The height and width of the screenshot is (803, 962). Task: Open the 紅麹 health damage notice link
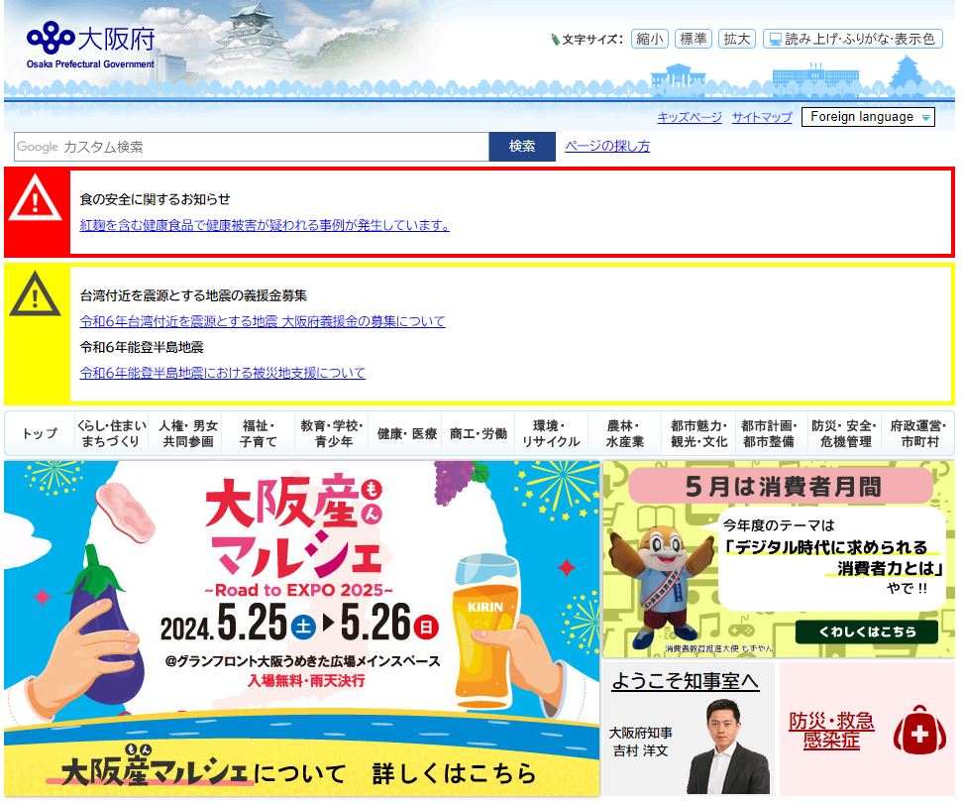[x=262, y=224]
